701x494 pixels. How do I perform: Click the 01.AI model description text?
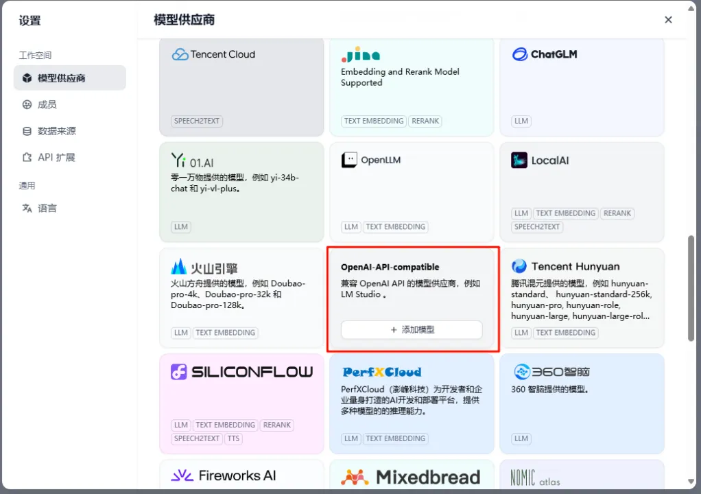pyautogui.click(x=235, y=183)
